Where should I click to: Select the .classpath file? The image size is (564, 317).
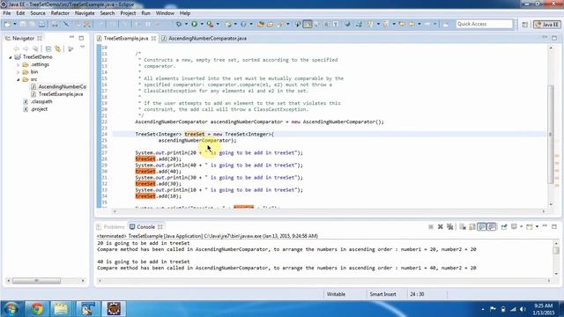[38, 102]
